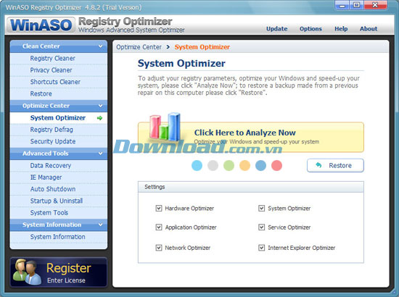Click the green arrow beside System Optimizer
The height and width of the screenshot is (297, 399).
[x=100, y=118]
